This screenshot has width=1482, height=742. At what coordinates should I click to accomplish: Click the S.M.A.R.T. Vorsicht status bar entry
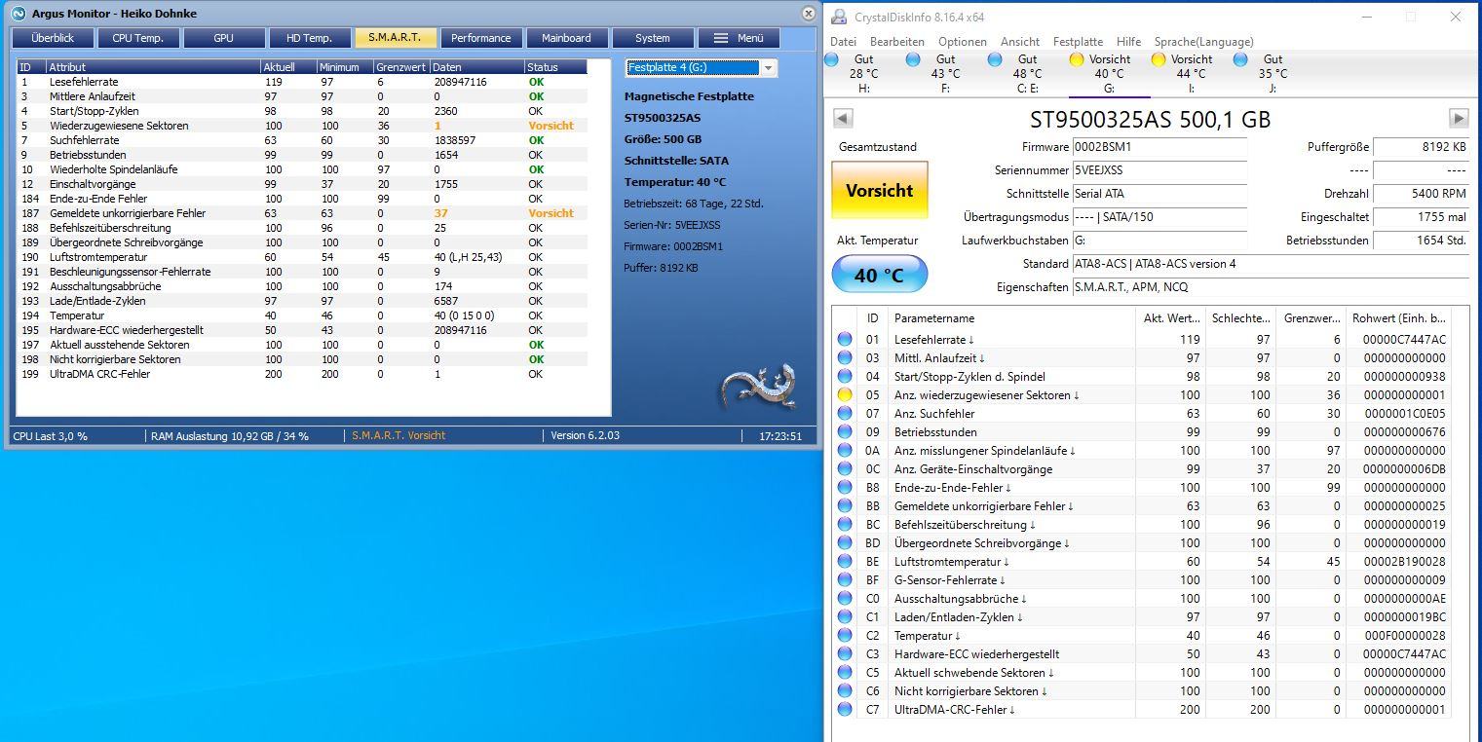pyautogui.click(x=399, y=435)
